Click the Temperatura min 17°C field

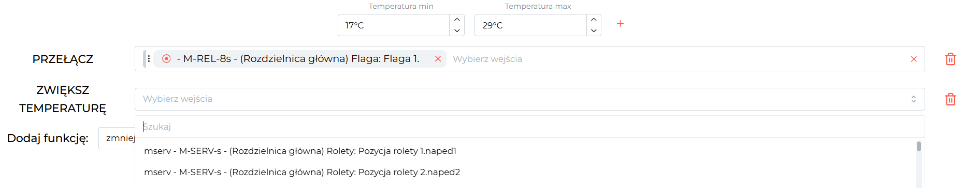[x=394, y=25]
